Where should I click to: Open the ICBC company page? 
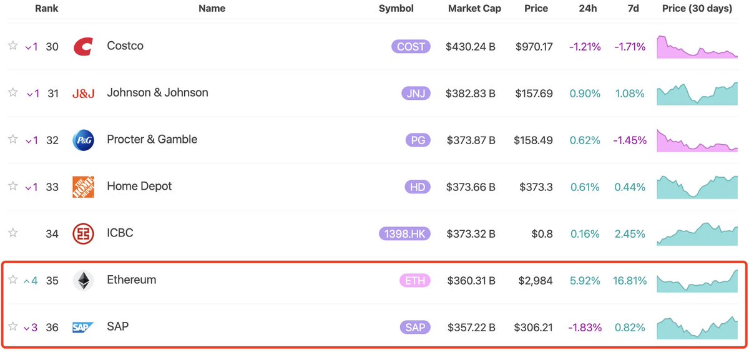pos(120,233)
